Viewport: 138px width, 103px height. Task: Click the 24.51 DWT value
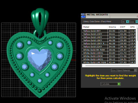pos(123,59)
